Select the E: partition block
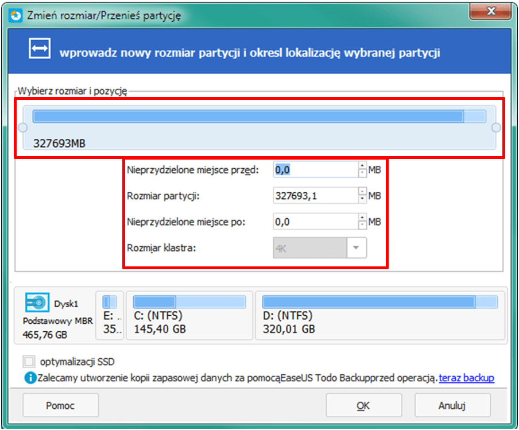 click(109, 313)
